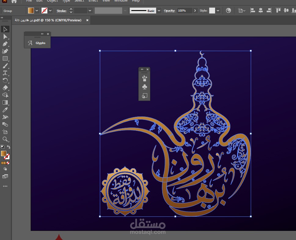The image size is (296, 240).
Task: Expand floating icon dock arrows
Action: click(142, 69)
